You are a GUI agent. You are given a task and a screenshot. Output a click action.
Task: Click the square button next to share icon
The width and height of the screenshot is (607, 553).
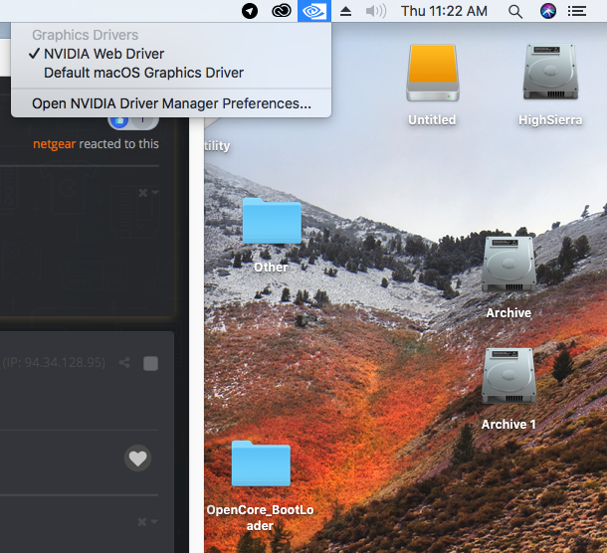pyautogui.click(x=150, y=363)
